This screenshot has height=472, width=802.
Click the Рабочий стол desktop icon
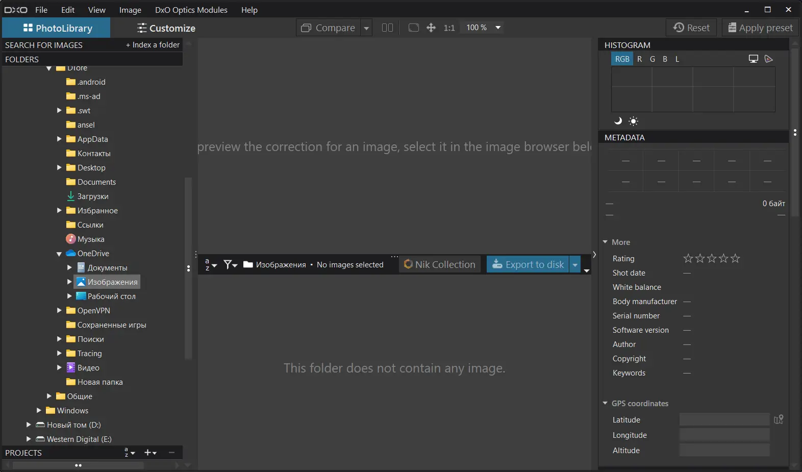click(x=81, y=296)
